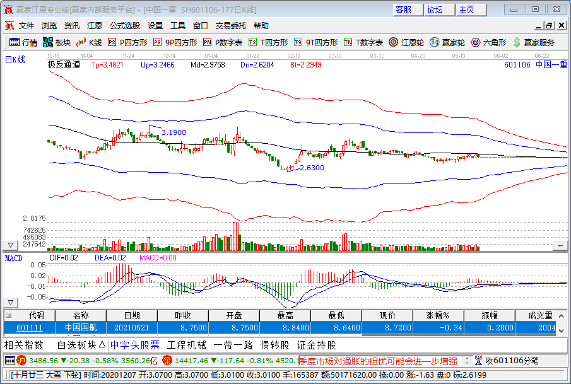
Task: Open the 9P四方形 tool
Action: tap(175, 43)
